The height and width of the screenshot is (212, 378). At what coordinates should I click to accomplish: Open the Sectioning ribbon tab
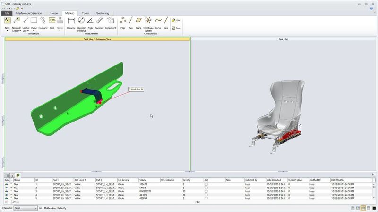coord(103,13)
